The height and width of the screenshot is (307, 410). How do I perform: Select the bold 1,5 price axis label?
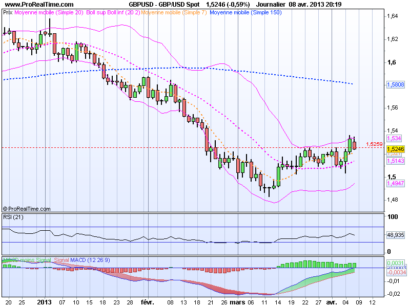click(x=392, y=177)
